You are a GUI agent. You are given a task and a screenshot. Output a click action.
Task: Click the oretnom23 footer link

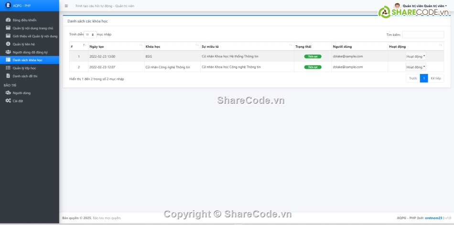[x=434, y=218]
